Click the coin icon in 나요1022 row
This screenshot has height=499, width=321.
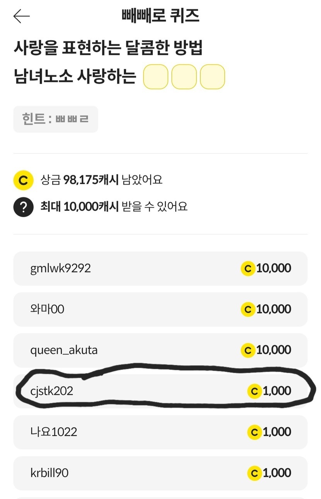point(254,432)
